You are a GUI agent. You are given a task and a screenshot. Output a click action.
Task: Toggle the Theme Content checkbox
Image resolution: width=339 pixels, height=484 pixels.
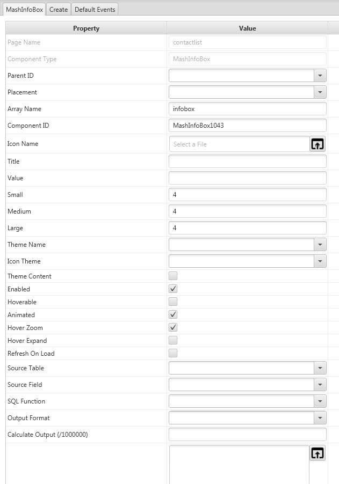(173, 276)
